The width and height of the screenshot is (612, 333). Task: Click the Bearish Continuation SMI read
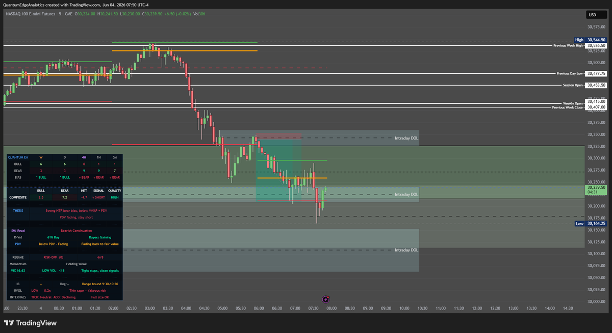[x=76, y=231]
